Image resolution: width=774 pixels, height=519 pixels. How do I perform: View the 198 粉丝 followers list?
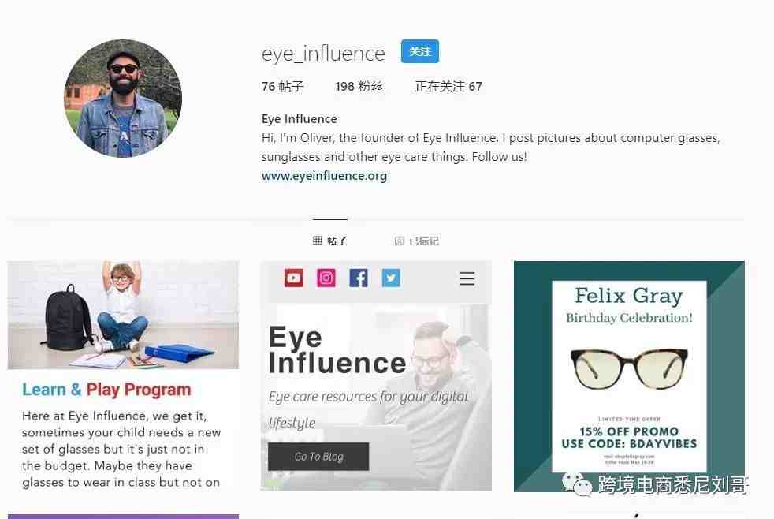pyautogui.click(x=359, y=87)
